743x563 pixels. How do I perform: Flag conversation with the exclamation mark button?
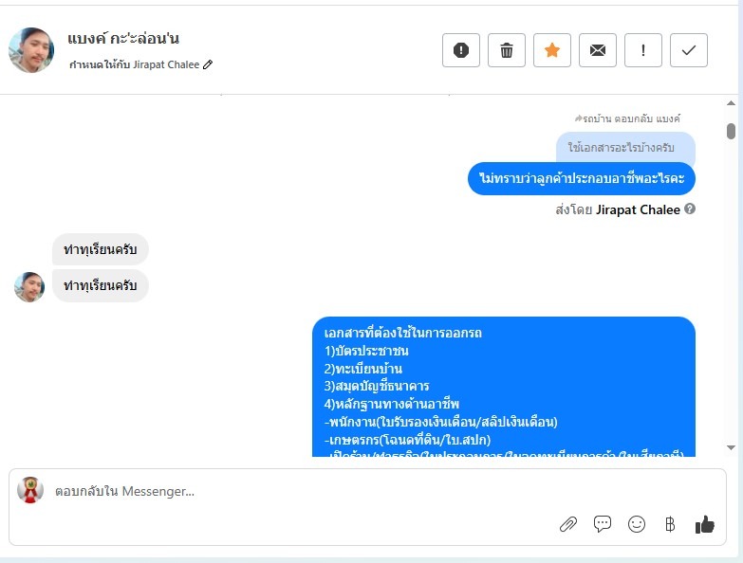pyautogui.click(x=642, y=50)
